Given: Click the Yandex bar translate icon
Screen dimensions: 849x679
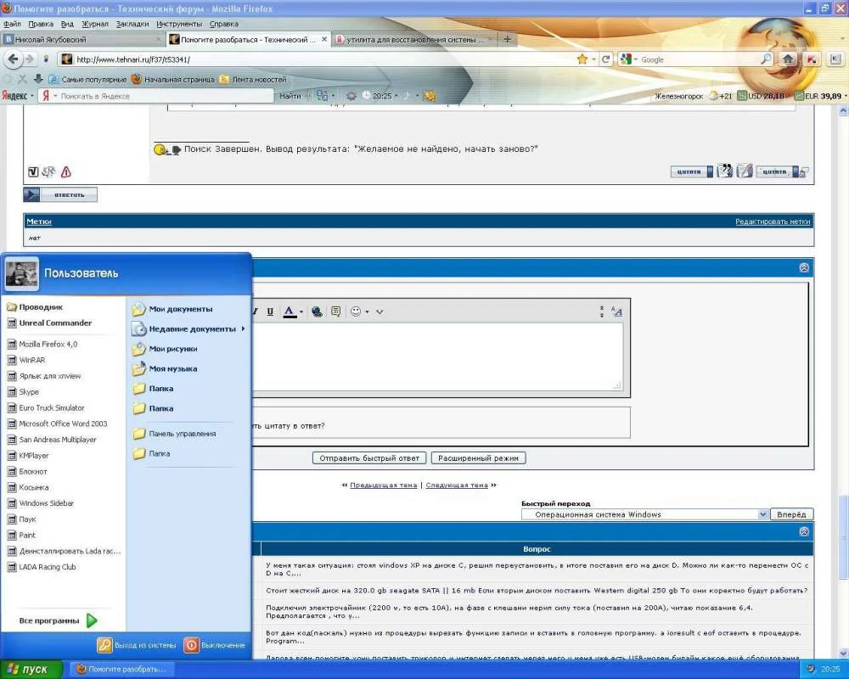Looking at the screenshot, I should pos(322,96).
